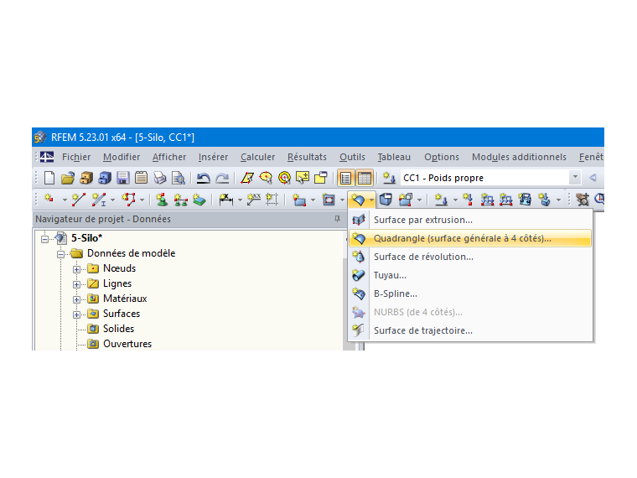This screenshot has height=478, width=637.
Task: Create a new model file
Action: [49, 178]
